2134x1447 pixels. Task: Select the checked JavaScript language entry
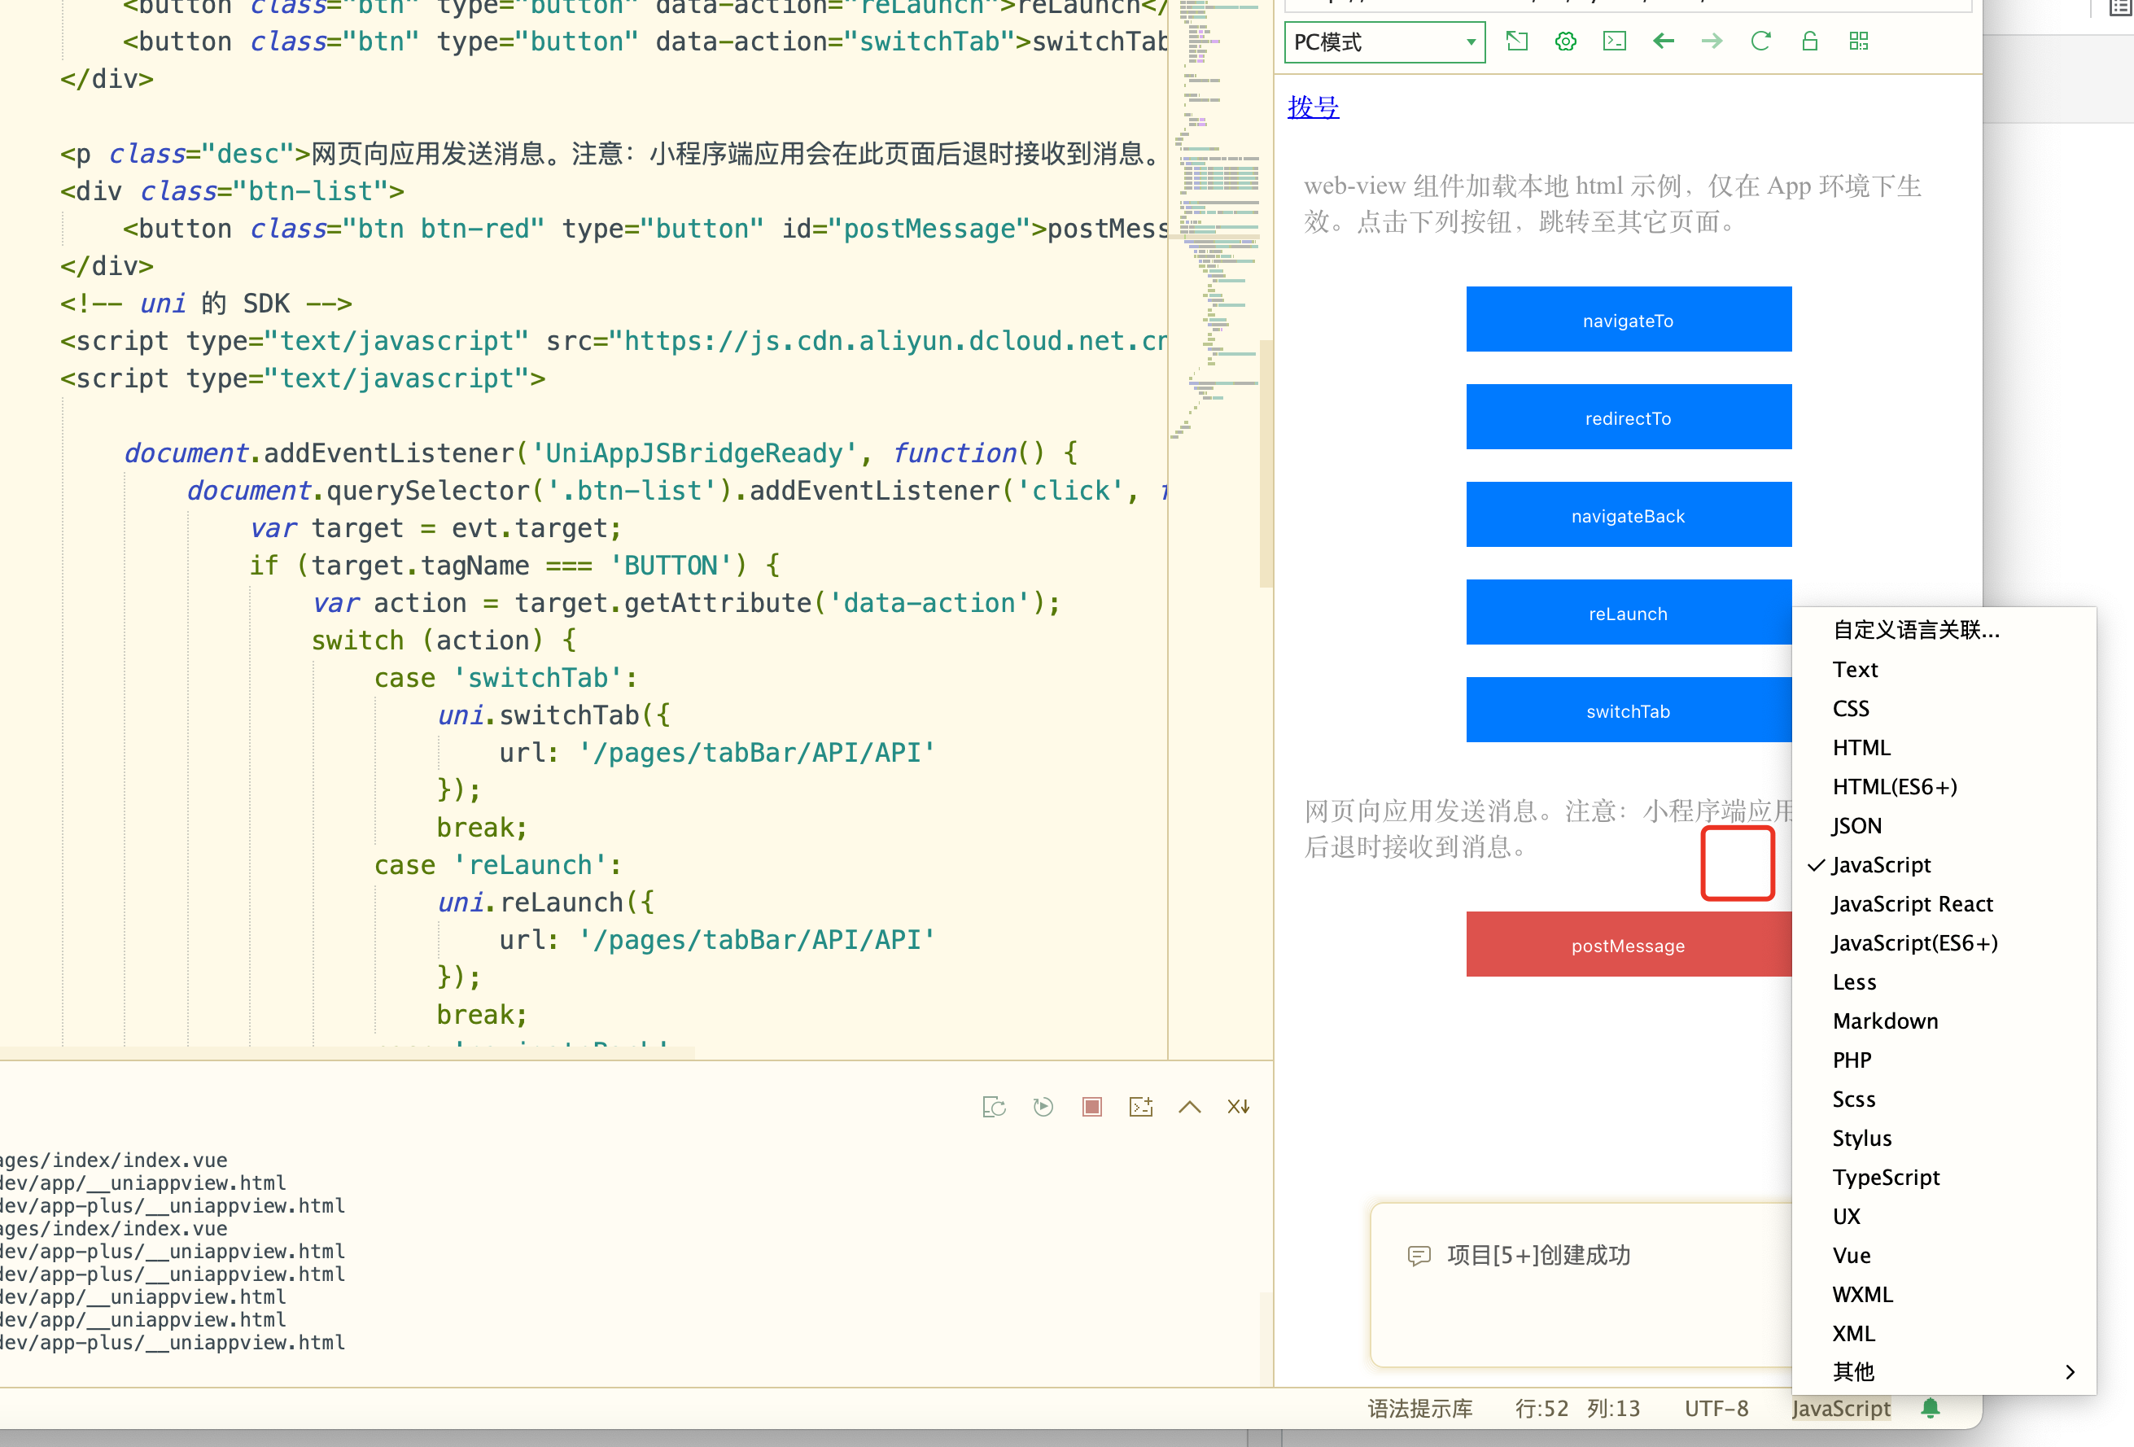click(1882, 865)
